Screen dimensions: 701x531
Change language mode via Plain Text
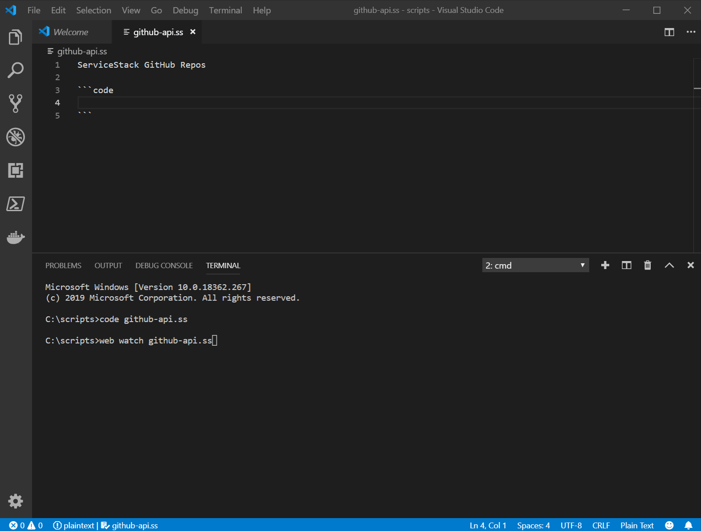click(637, 525)
